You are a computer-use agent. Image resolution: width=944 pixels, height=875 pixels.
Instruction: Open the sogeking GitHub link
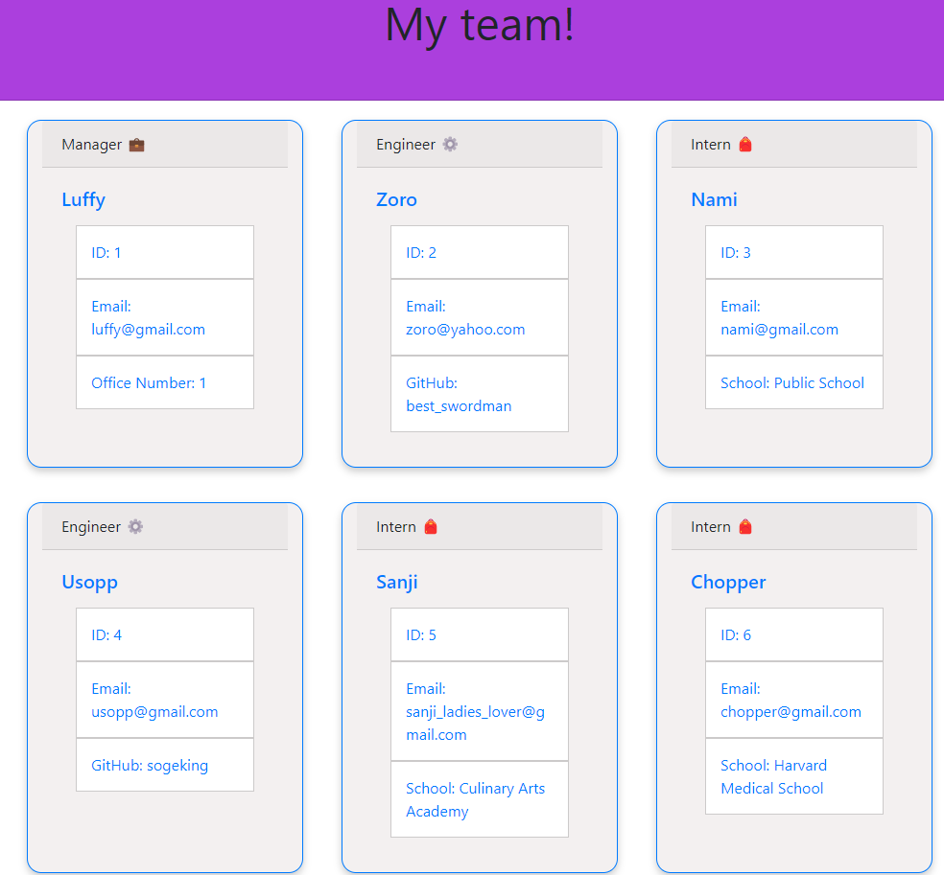[177, 766]
